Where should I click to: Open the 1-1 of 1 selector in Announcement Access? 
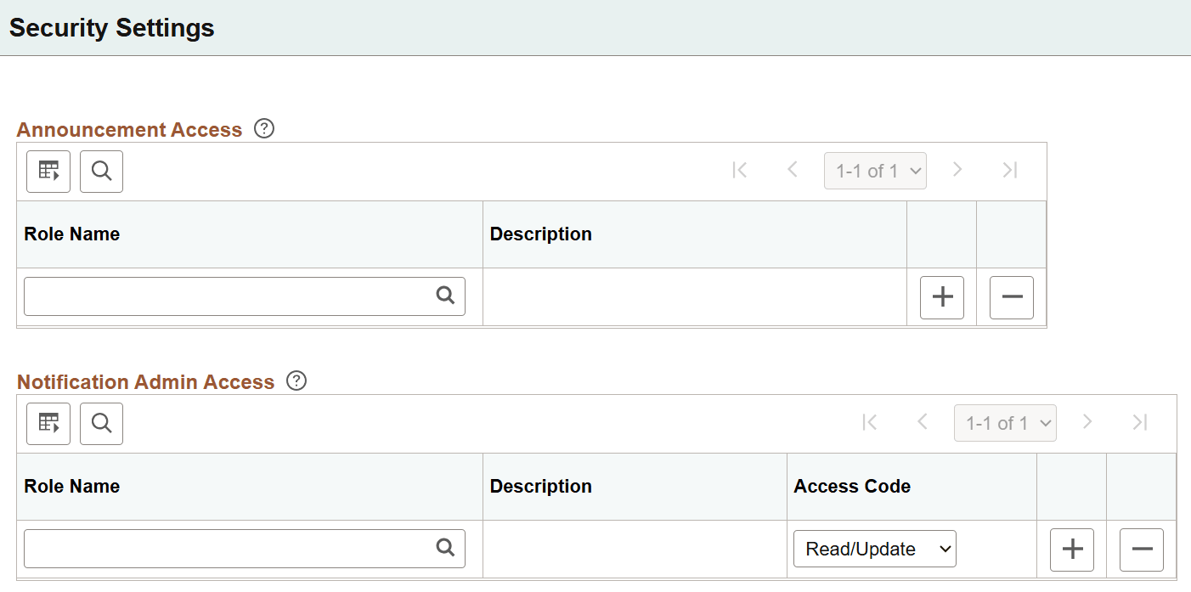[875, 170]
